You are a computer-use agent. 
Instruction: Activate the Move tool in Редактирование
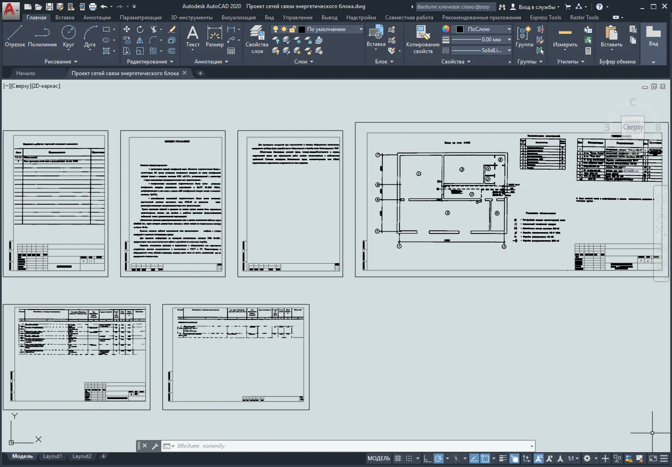coord(127,29)
